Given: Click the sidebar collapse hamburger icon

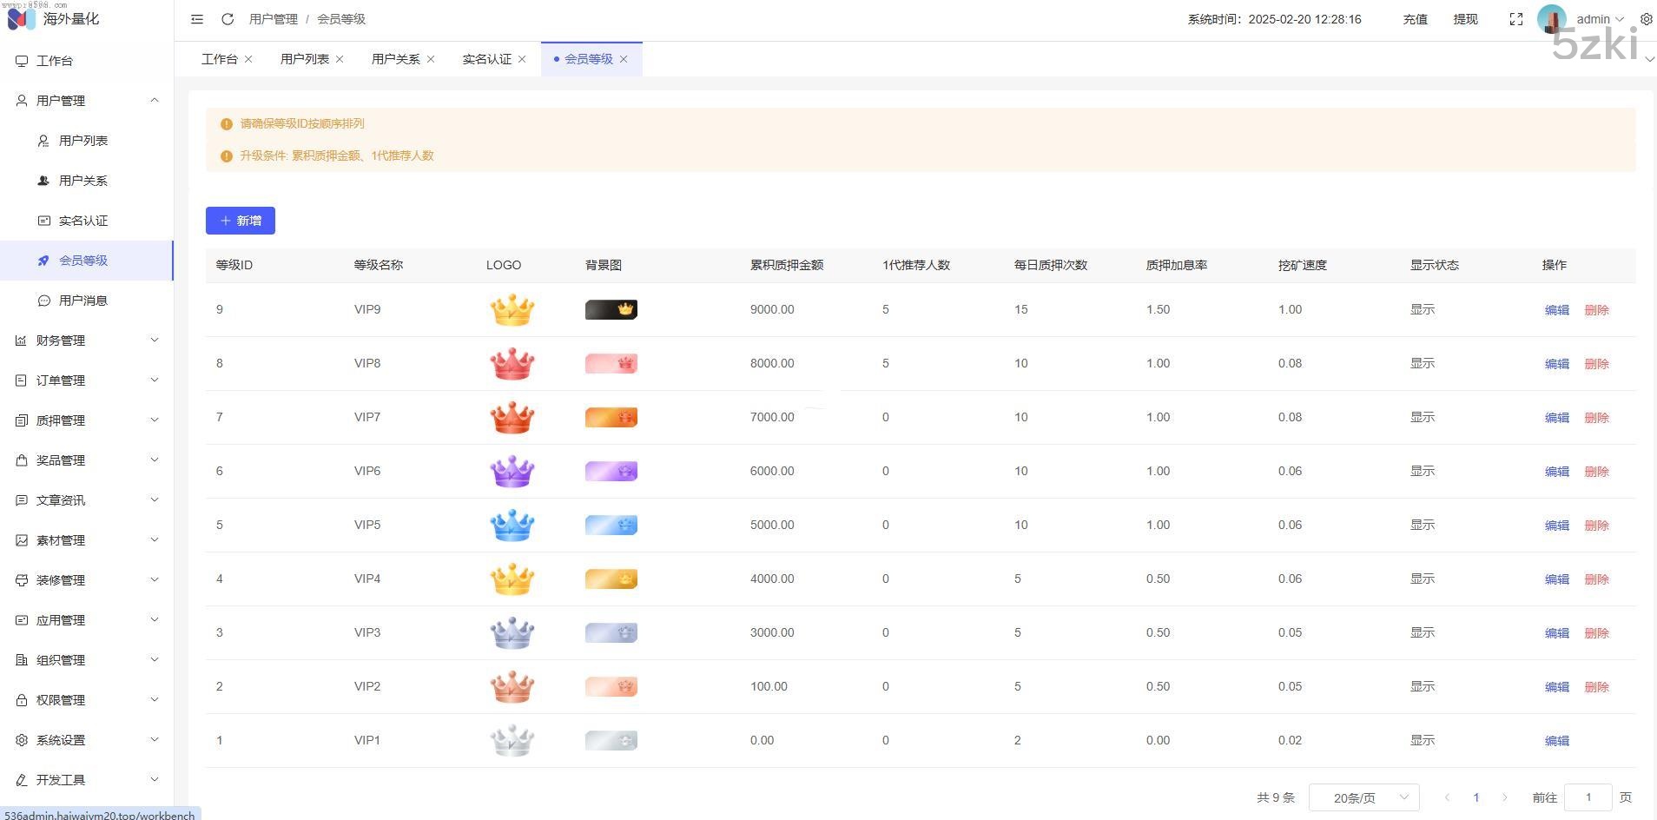Looking at the screenshot, I should click(197, 19).
